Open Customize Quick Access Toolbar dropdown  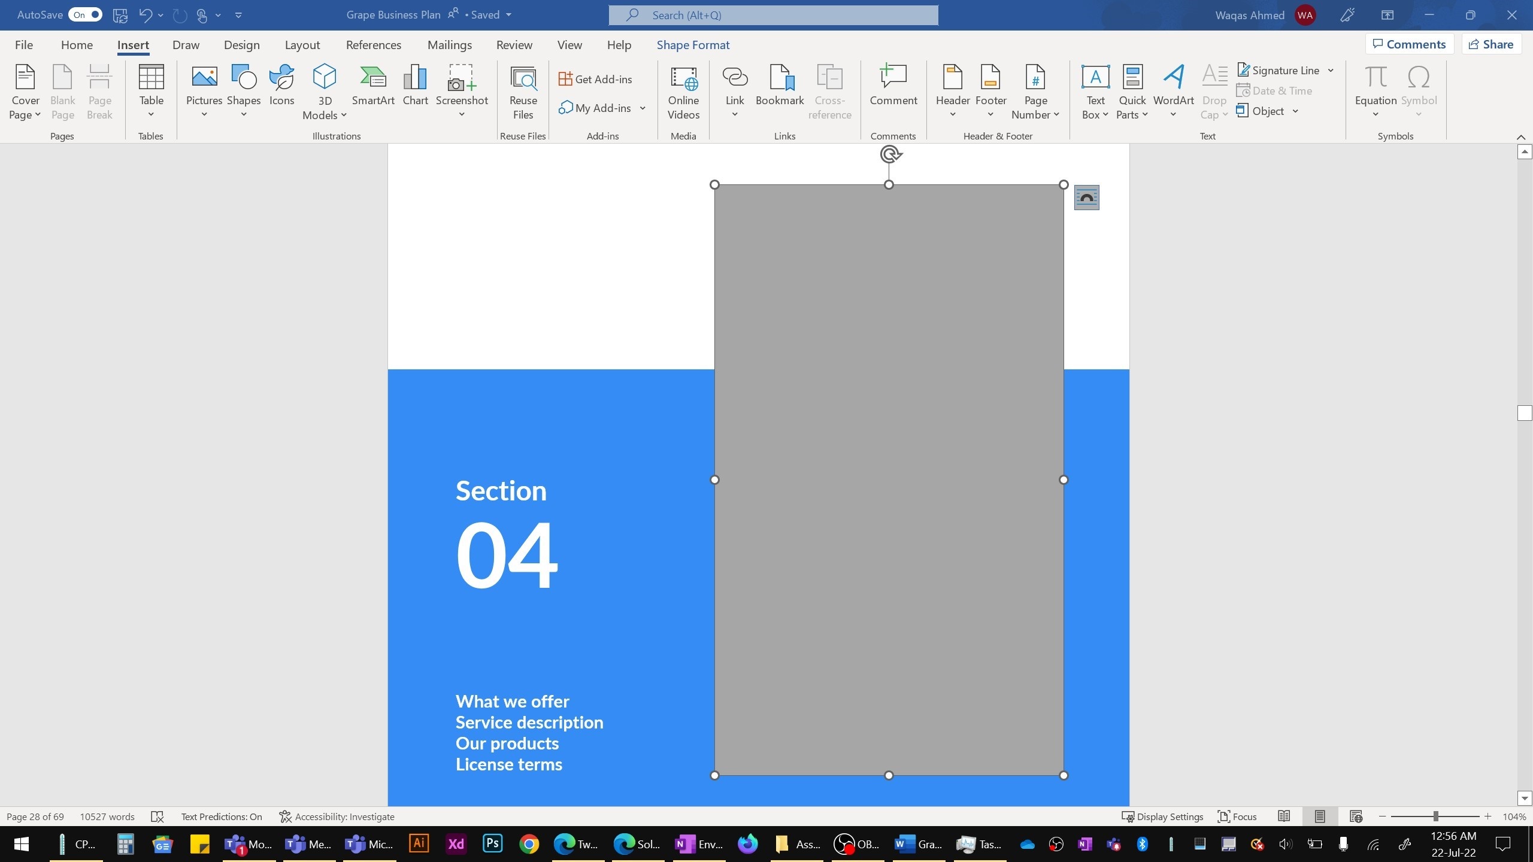[238, 15]
